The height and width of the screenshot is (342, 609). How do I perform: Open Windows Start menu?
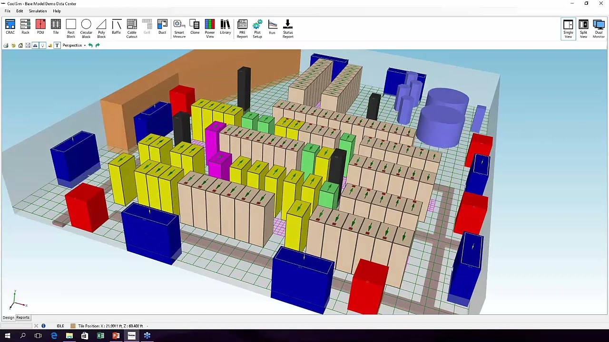[8, 336]
